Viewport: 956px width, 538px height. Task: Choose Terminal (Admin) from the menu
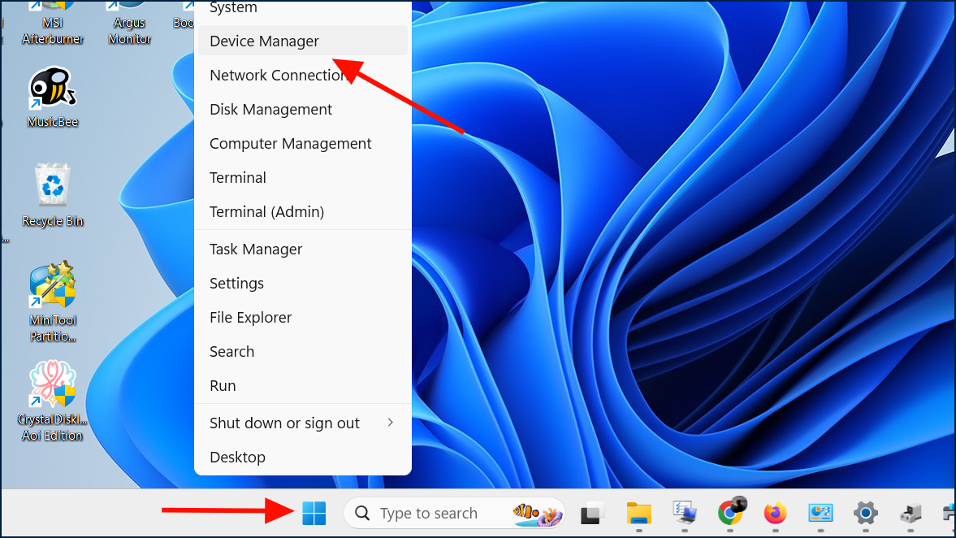tap(266, 211)
